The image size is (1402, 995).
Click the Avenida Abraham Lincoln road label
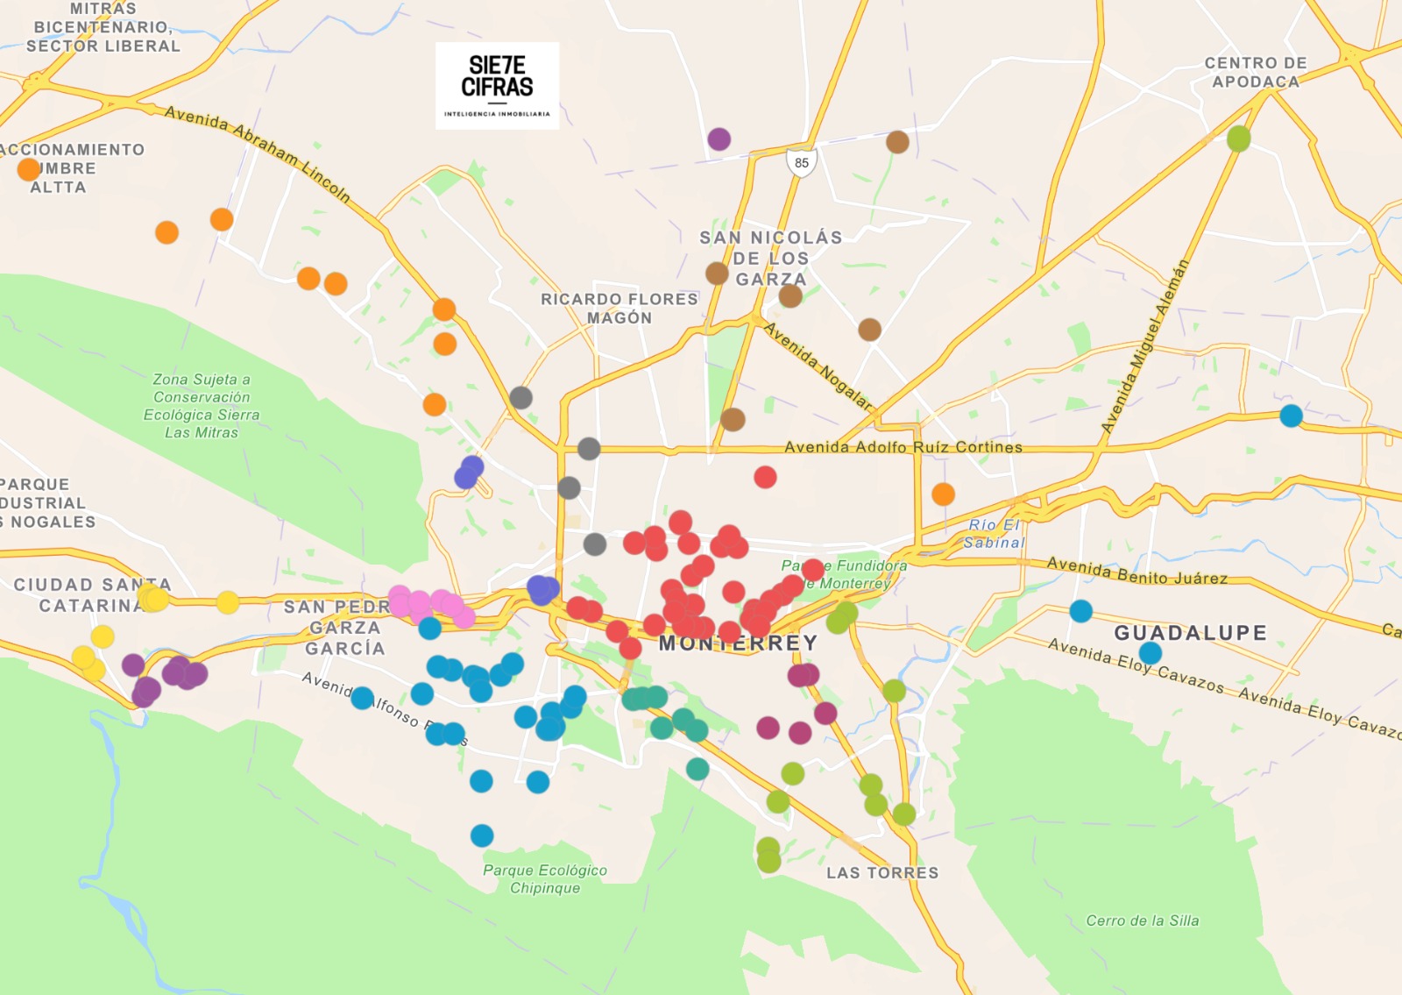pyautogui.click(x=258, y=154)
